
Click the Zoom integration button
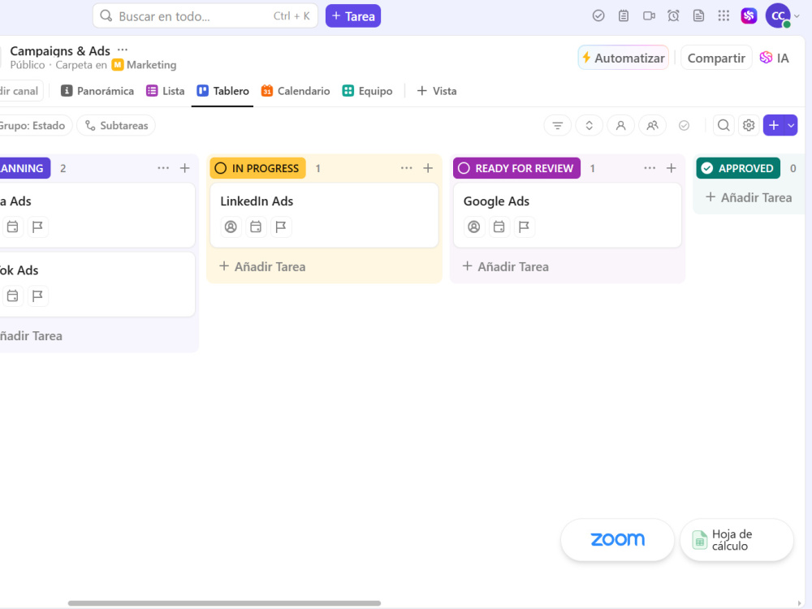[617, 540]
